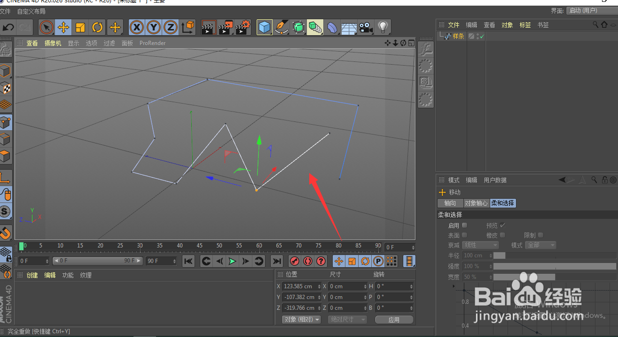
Task: Click the Camera object icon
Action: point(366,28)
